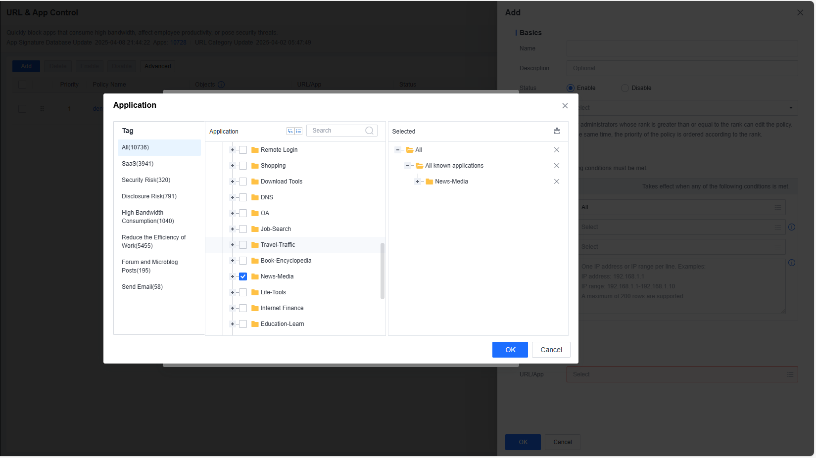Expand the OA tree node
The image size is (816, 458).
(x=233, y=213)
